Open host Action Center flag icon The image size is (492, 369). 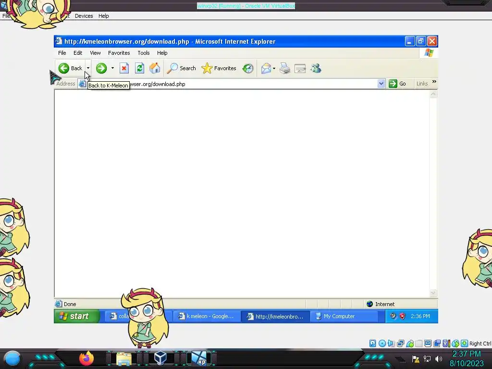click(x=416, y=358)
